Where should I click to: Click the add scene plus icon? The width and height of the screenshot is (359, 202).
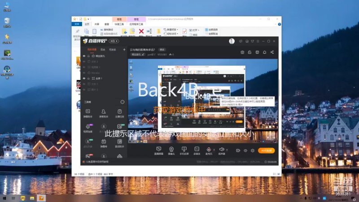click(x=124, y=49)
